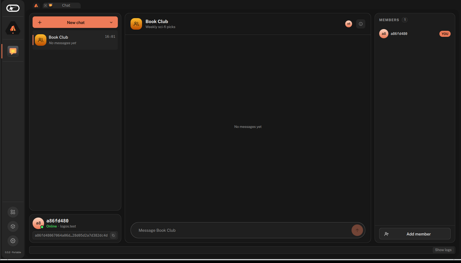The height and width of the screenshot is (263, 461).
Task: Click the 16:01 timestamp on Book Club
Action: pyautogui.click(x=110, y=37)
